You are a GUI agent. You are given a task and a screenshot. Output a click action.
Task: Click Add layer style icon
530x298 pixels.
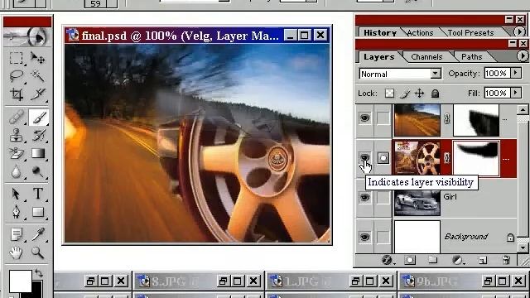click(x=387, y=260)
